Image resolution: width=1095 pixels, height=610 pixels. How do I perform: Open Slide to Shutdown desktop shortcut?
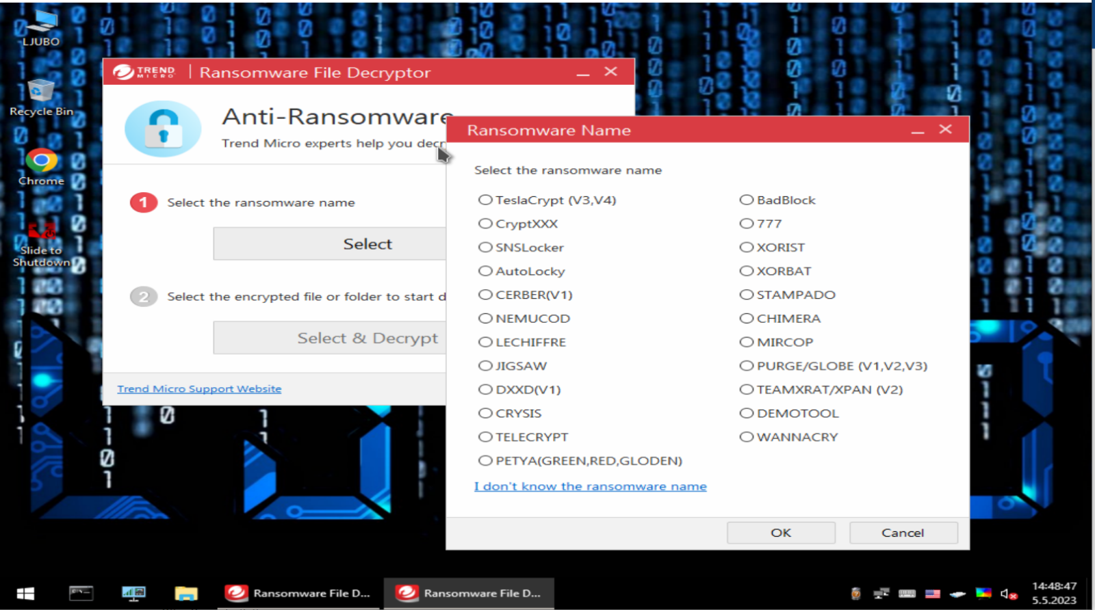point(41,244)
